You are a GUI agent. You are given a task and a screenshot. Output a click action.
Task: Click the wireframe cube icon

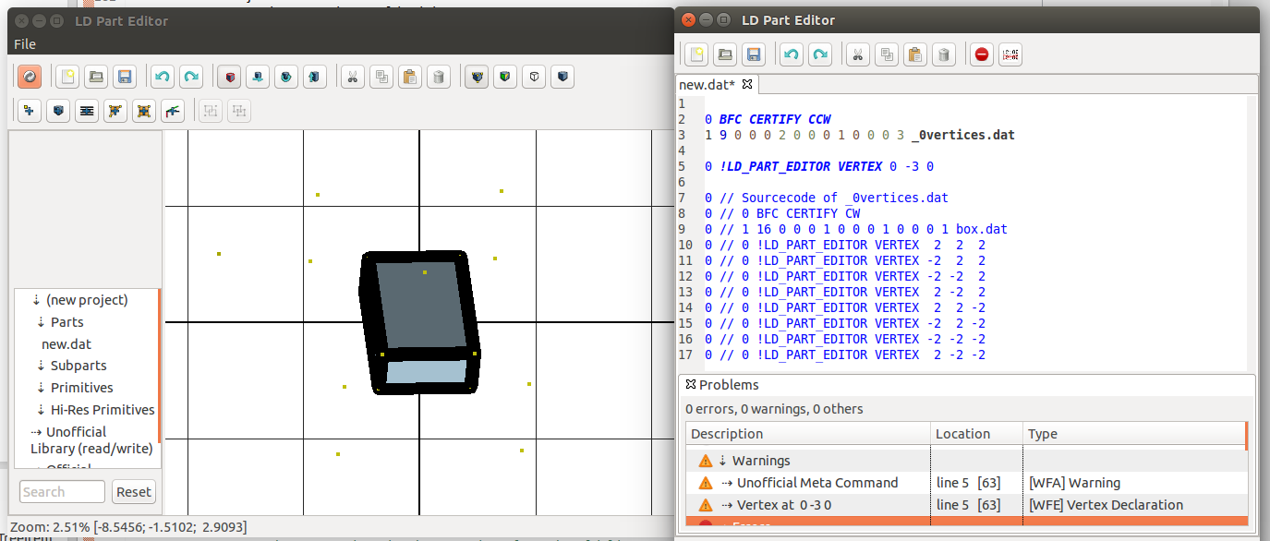pyautogui.click(x=534, y=77)
